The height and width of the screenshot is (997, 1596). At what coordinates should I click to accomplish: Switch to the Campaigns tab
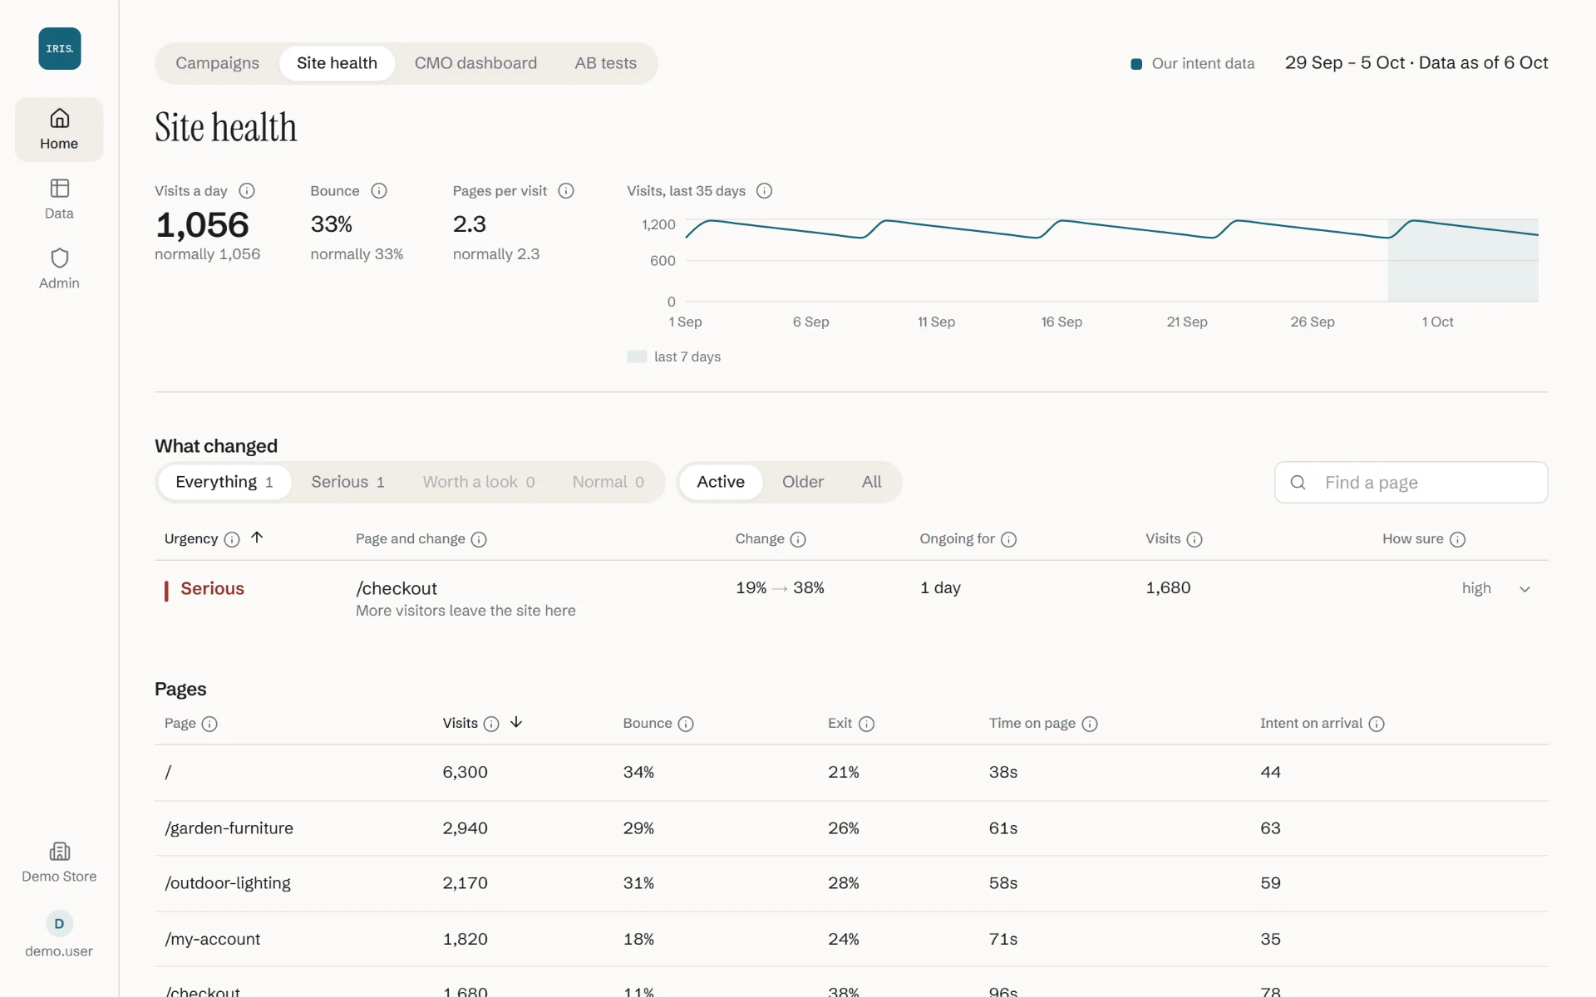(217, 63)
